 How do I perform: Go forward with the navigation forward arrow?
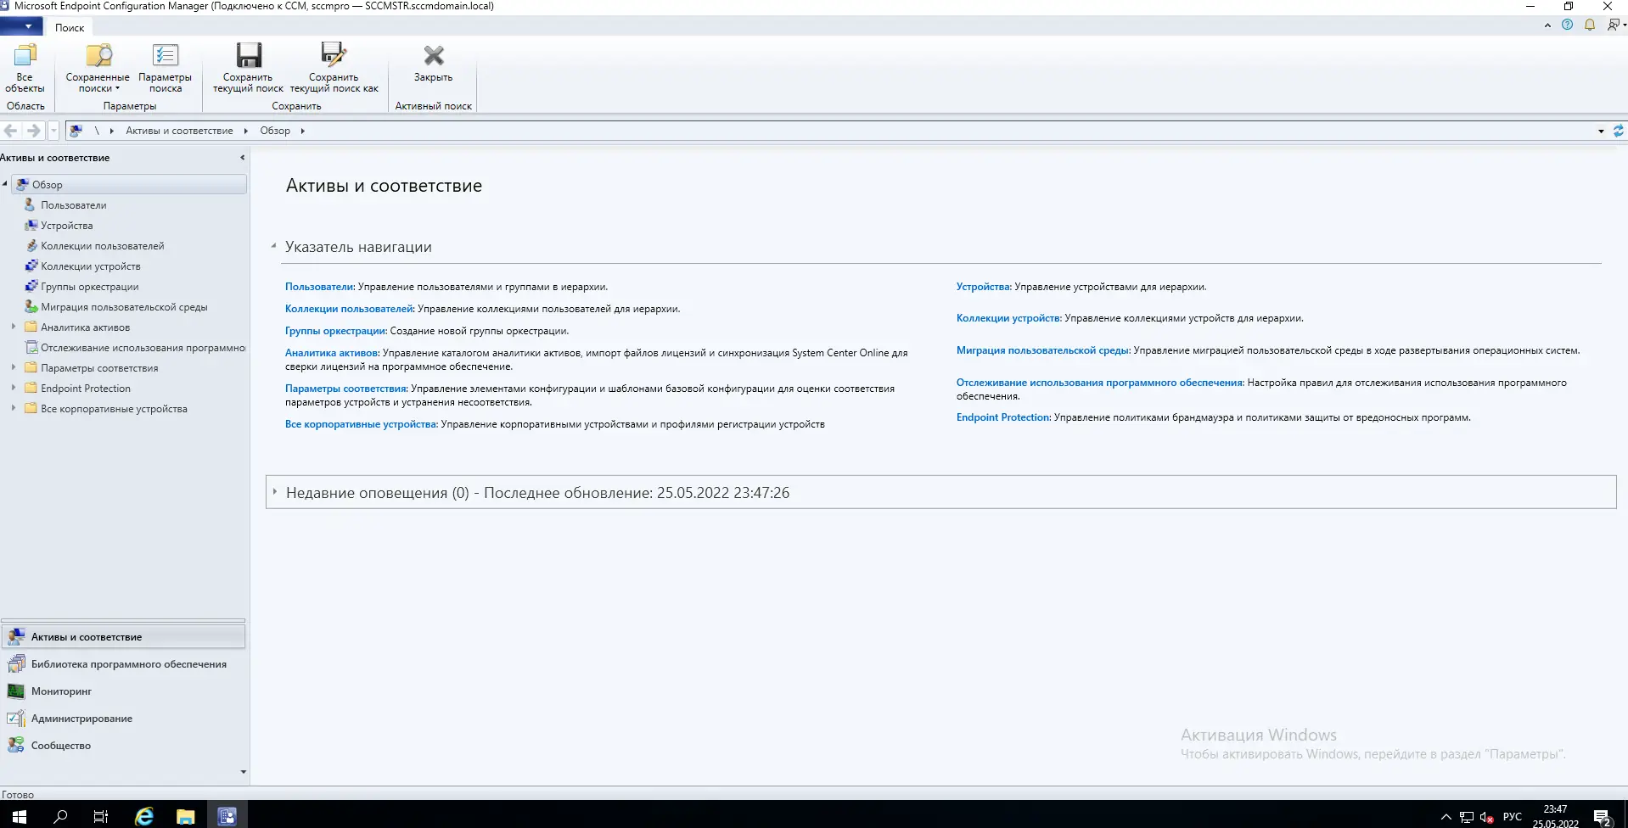(x=33, y=131)
